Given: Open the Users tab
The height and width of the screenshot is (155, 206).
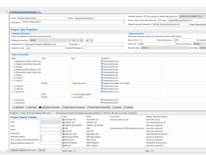Looking at the screenshot, I should tap(115, 113).
